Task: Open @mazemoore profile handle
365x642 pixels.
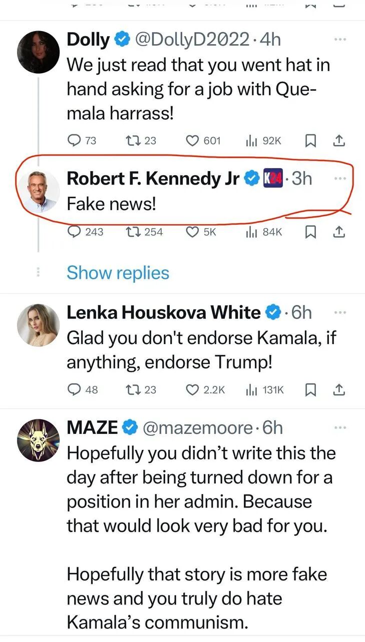Action: (x=198, y=427)
